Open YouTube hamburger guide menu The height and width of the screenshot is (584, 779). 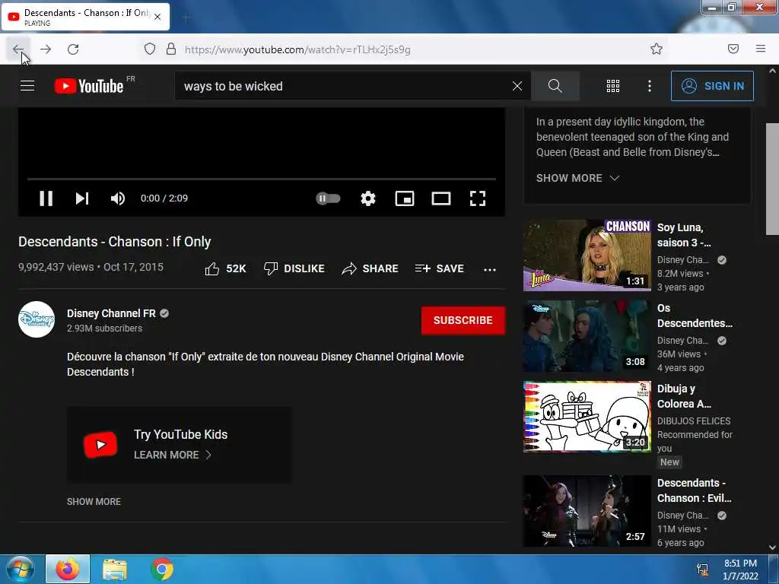coord(27,86)
